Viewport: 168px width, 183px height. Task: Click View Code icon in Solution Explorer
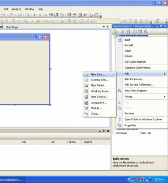click(x=135, y=32)
